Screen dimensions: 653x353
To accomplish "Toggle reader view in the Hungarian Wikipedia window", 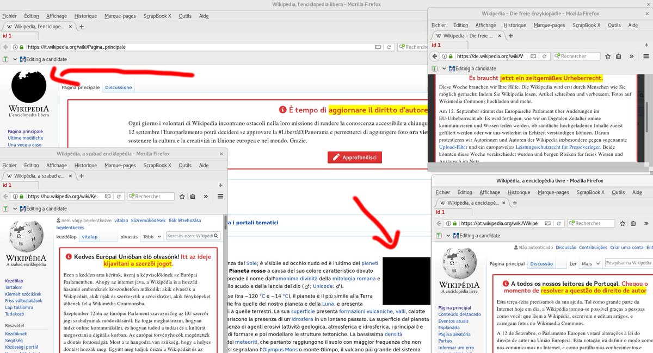I will click(107, 197).
